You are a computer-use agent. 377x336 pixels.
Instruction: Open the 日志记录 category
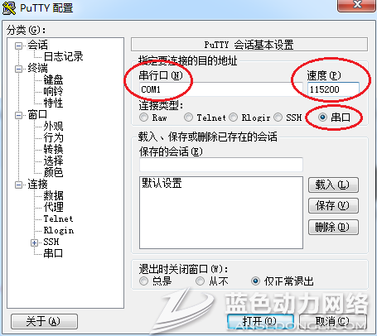[63, 56]
